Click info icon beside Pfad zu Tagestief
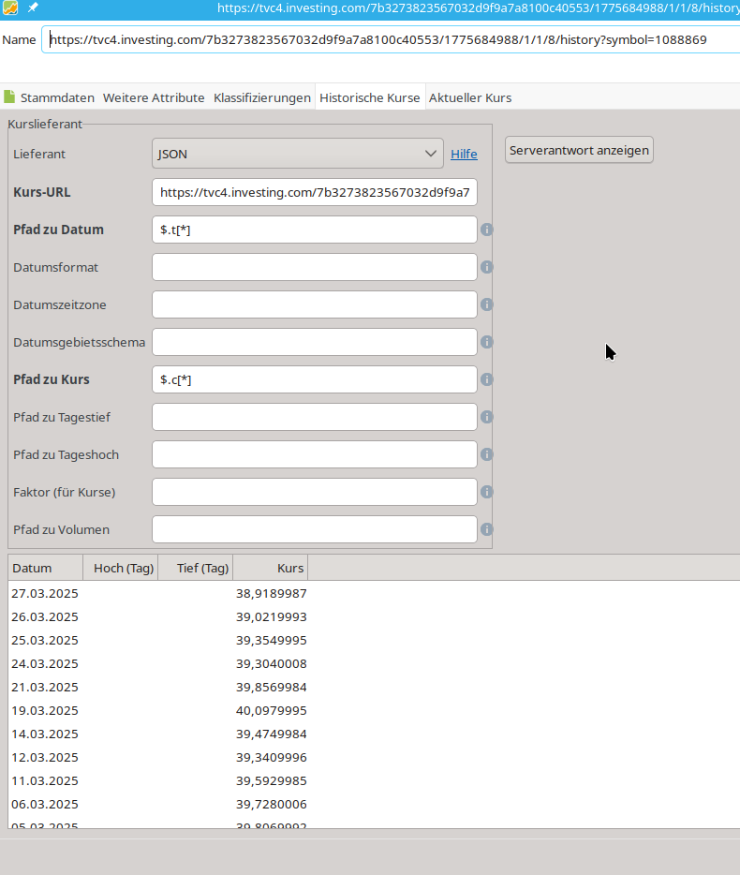 pos(487,417)
